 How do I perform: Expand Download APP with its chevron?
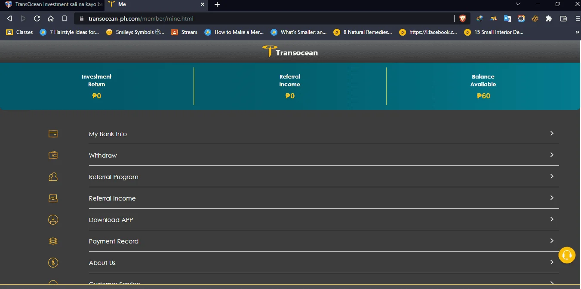(552, 219)
